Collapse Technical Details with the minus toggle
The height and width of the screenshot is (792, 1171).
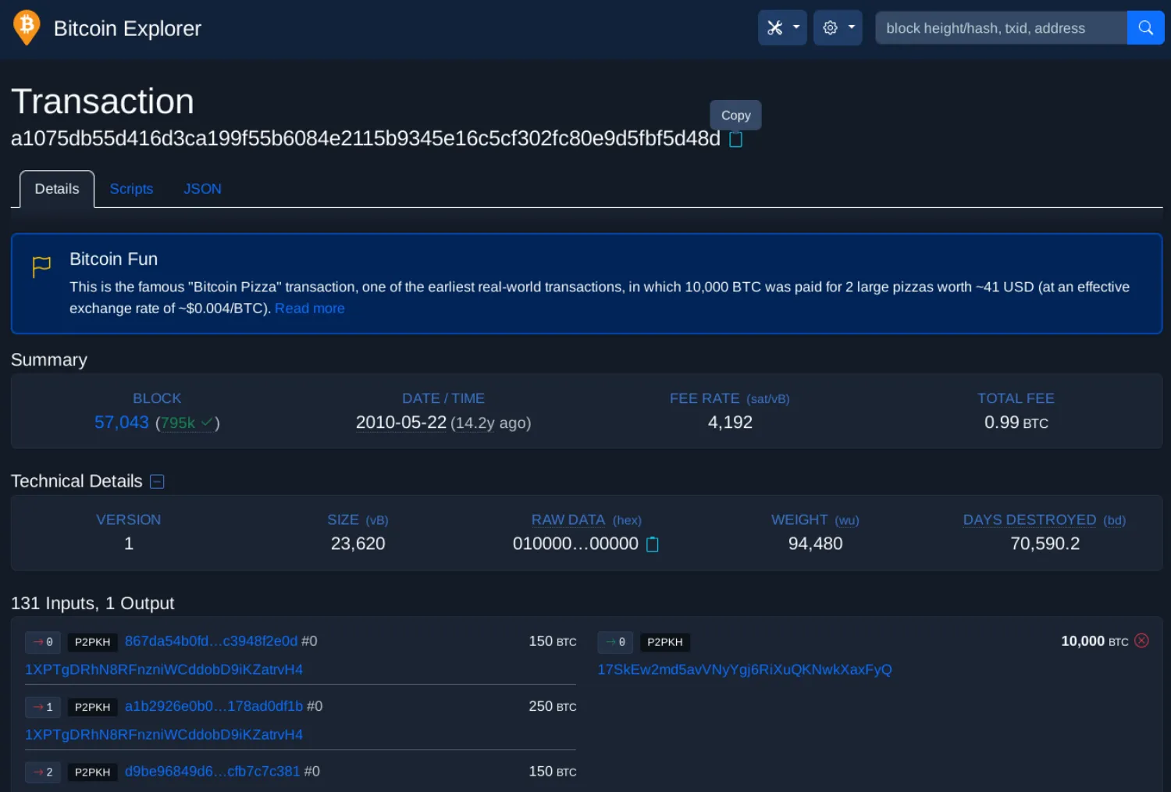[x=156, y=481]
